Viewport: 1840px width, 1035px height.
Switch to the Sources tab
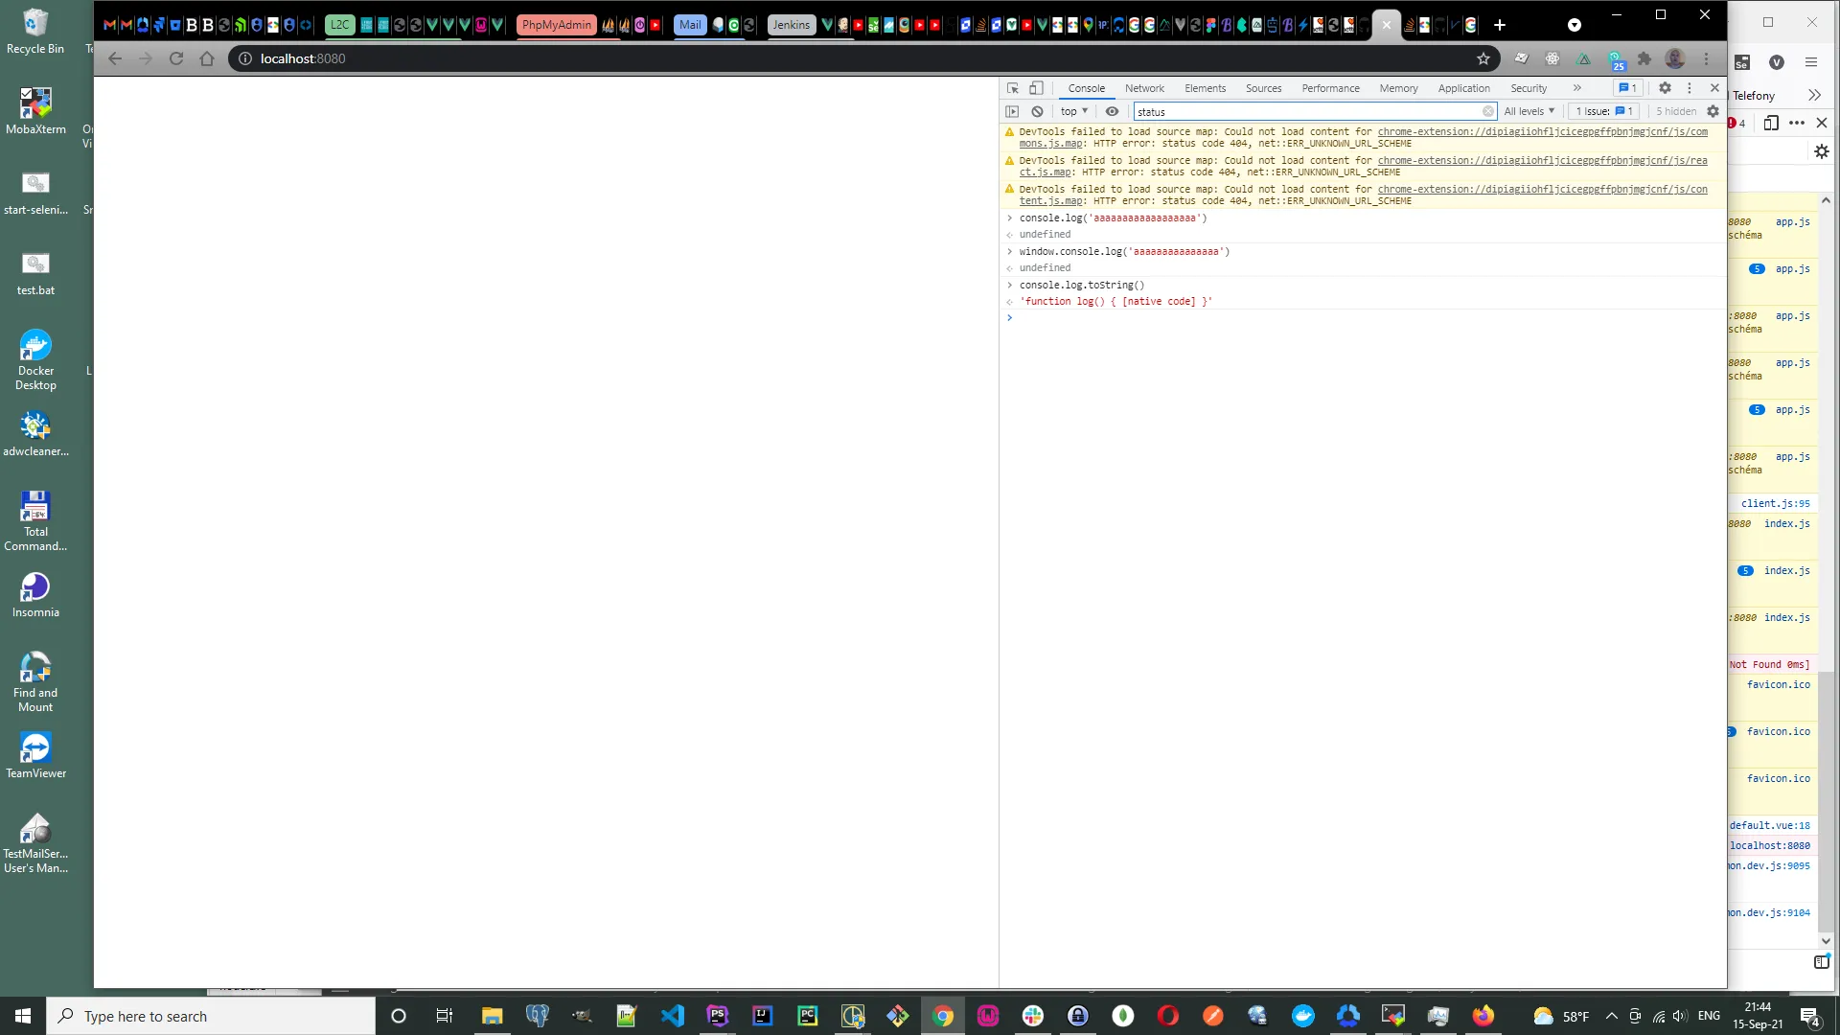1263,88
